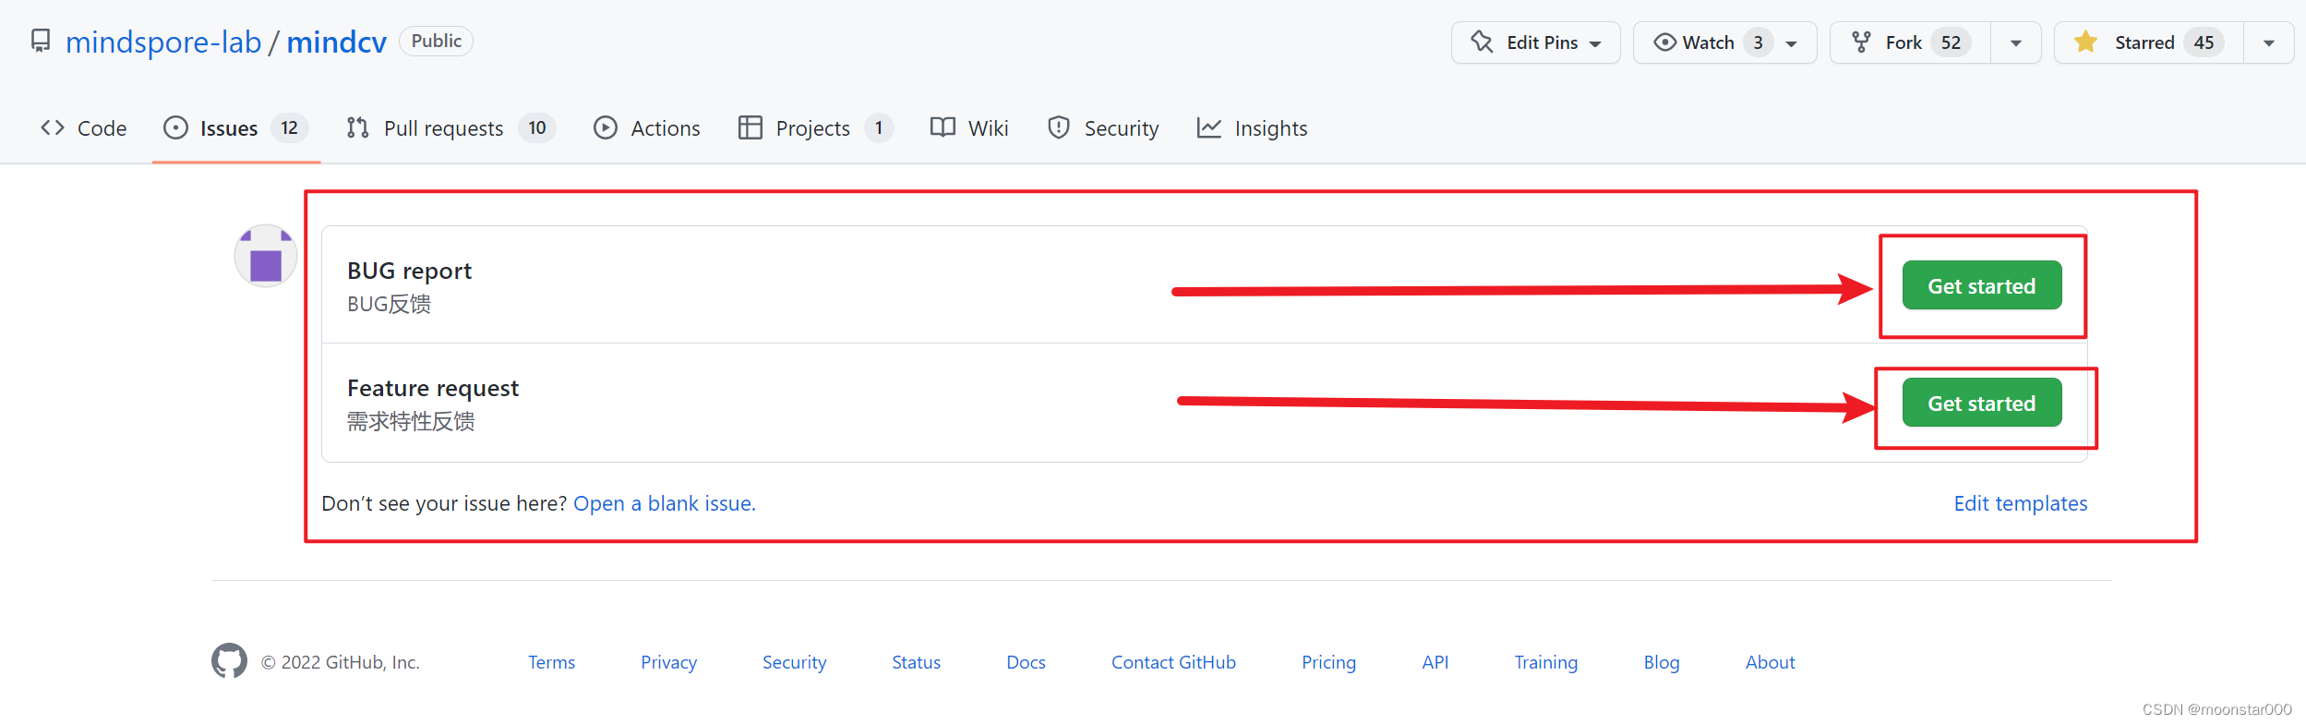Open the Security tab in the repository navigation

[x=1103, y=128]
